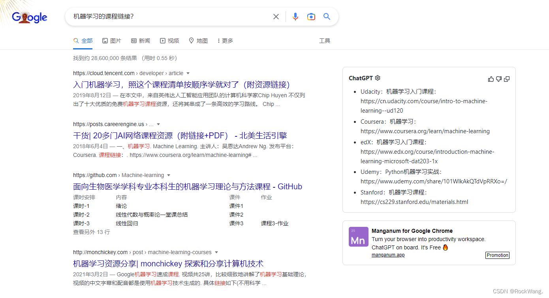Screen dimensions: 549x298
Task: Click the Google logo
Action: point(30,17)
